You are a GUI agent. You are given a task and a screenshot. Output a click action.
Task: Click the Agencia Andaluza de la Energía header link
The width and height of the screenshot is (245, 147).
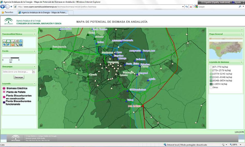[28, 21]
